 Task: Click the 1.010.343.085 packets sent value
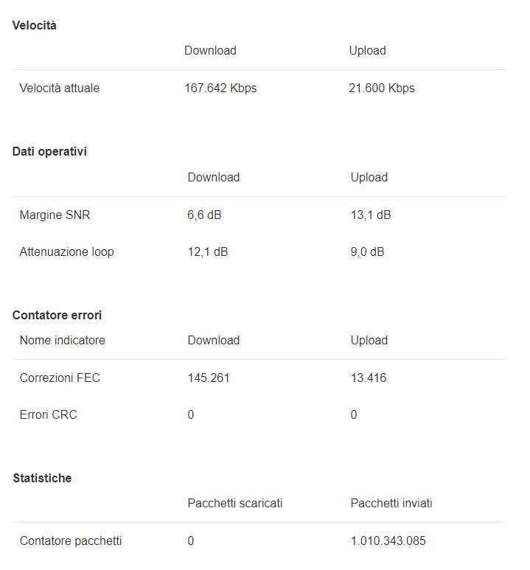388,541
